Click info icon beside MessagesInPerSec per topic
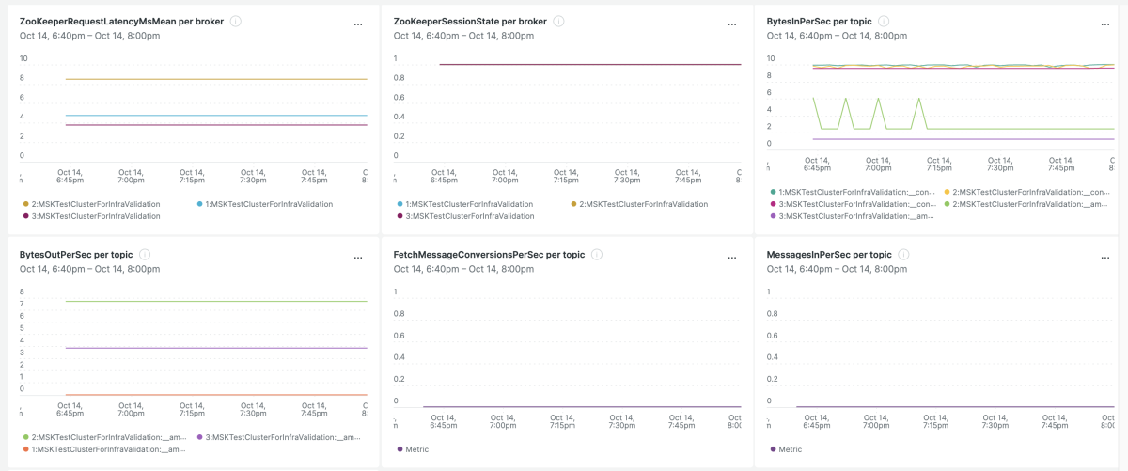 [905, 254]
